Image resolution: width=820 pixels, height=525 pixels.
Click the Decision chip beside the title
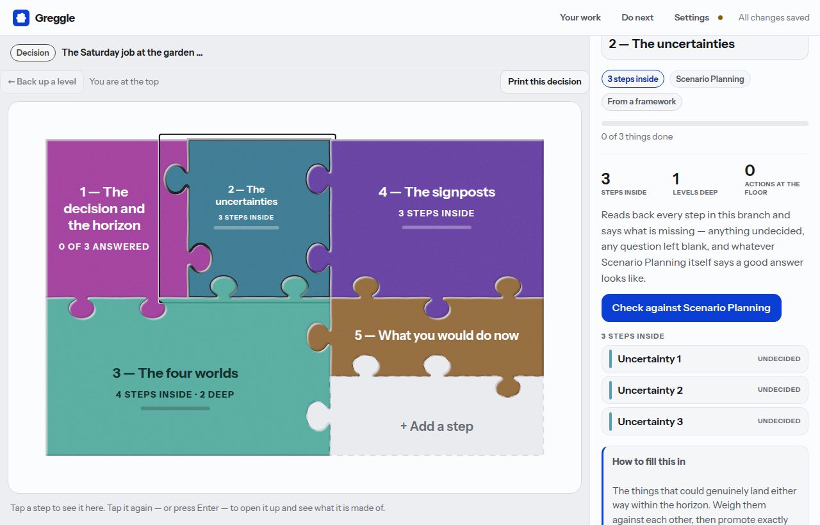click(33, 52)
